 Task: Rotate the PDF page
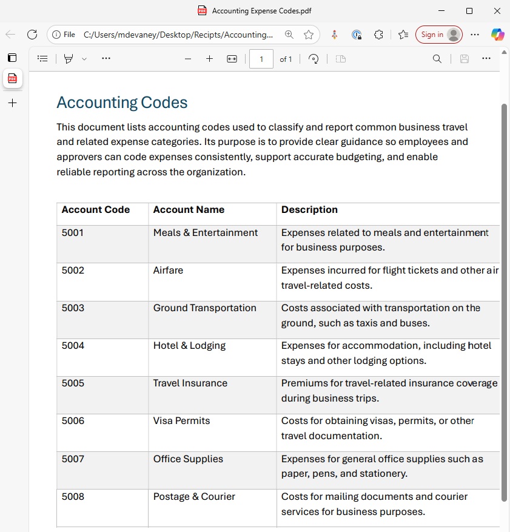314,59
